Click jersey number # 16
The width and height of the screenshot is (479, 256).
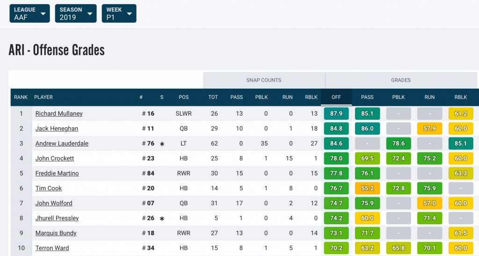click(x=148, y=113)
